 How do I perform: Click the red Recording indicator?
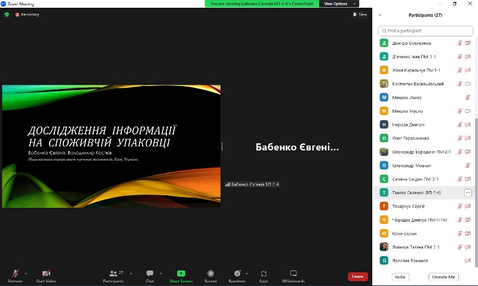click(x=27, y=14)
